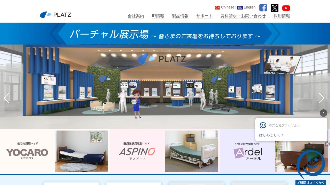Screen dimensions: 330x185
Task: Click the animated guide character in booth
Action: click(x=136, y=104)
